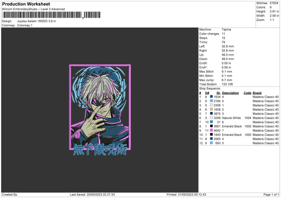Click the Height value 3.81 in
Screen dimensions: 281x198
274,11
